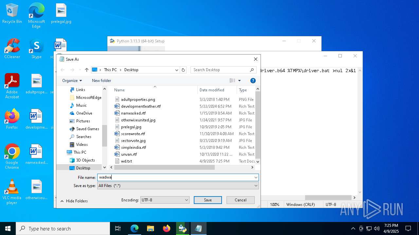Viewport: 419px width, 235px height.
Task: Click the Back navigation arrow in Save As
Action: tap(63, 70)
